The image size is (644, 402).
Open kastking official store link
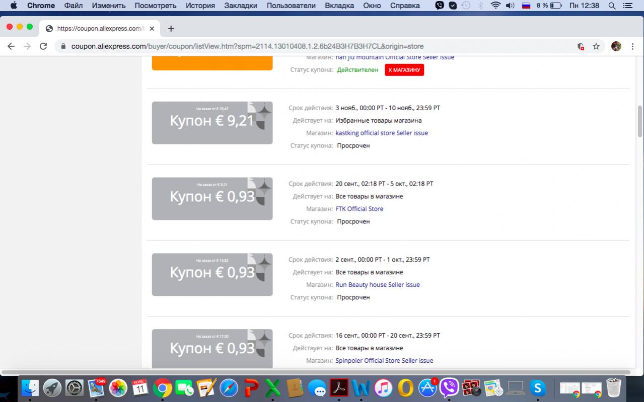(x=381, y=133)
